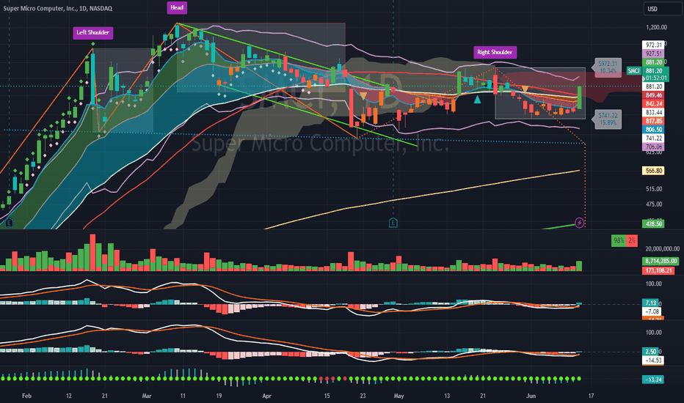The width and height of the screenshot is (684, 403).
Task: Click the 17 date on time axis
Action: pyautogui.click(x=591, y=396)
